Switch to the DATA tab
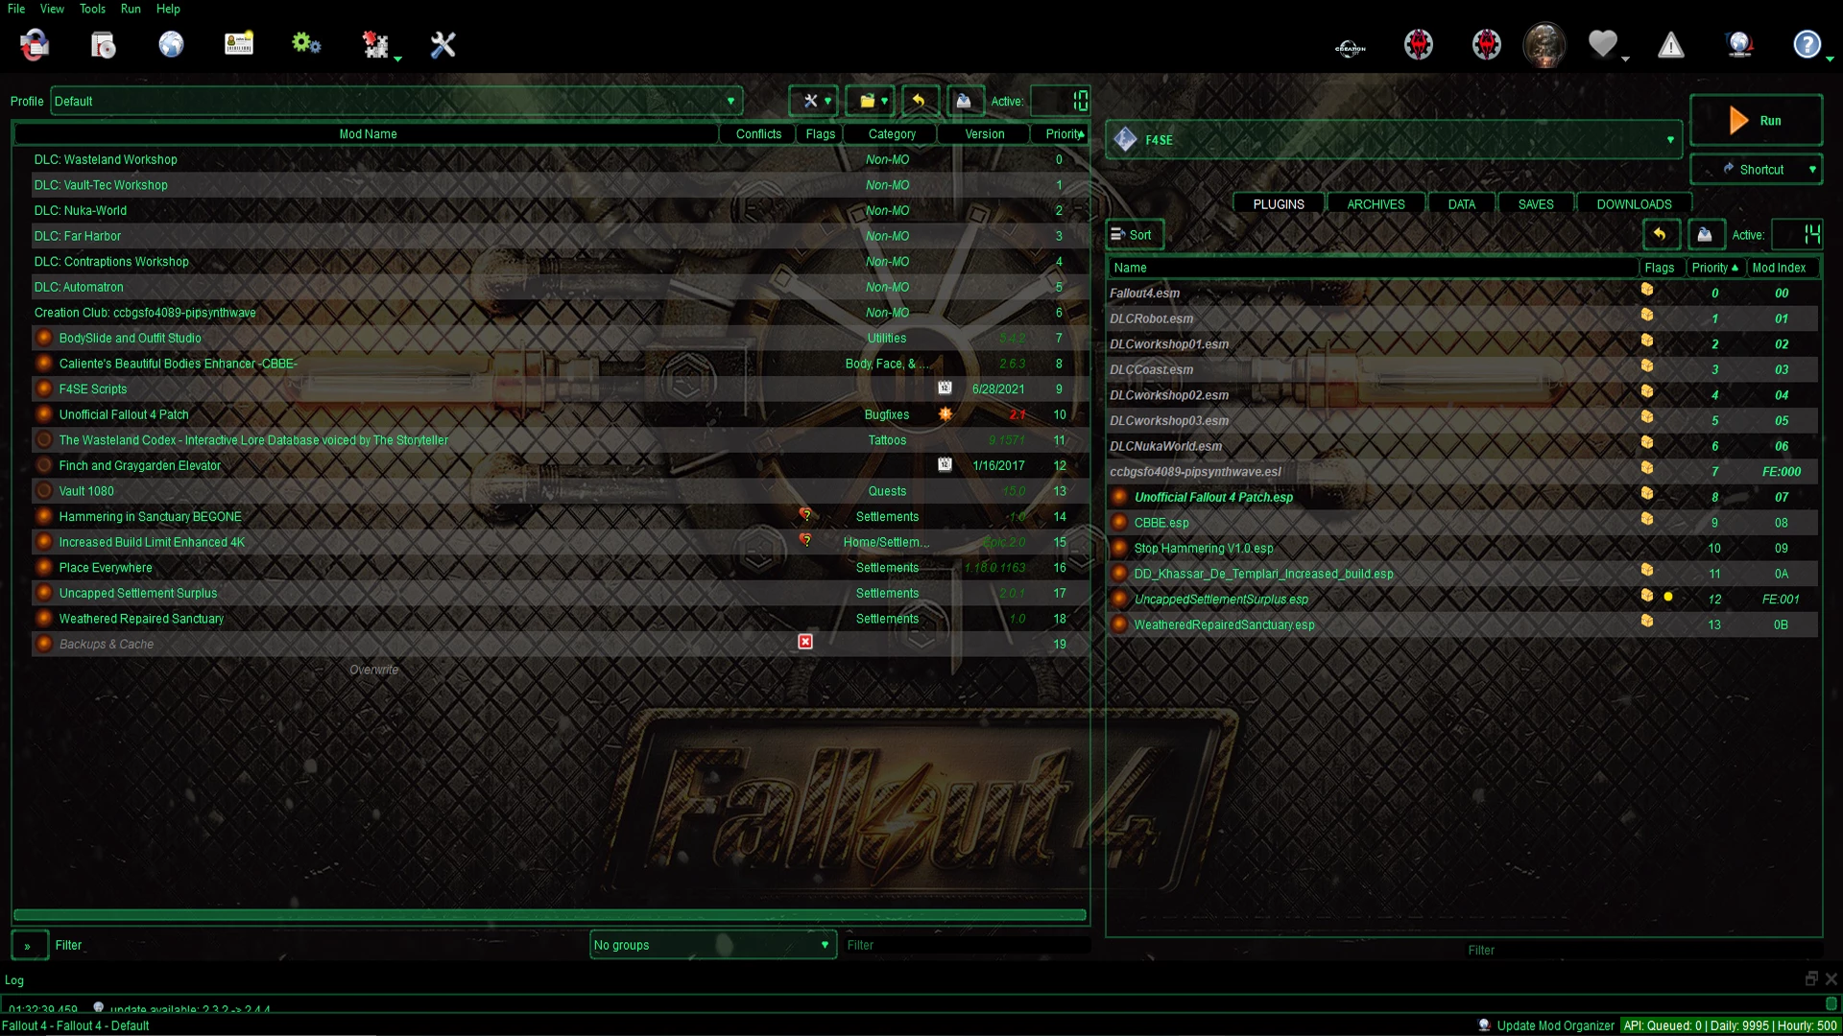The width and height of the screenshot is (1843, 1036). [1461, 204]
